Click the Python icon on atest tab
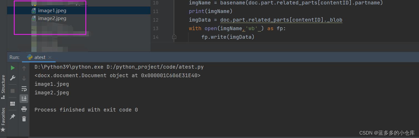The image size is (419, 138). click(x=30, y=57)
